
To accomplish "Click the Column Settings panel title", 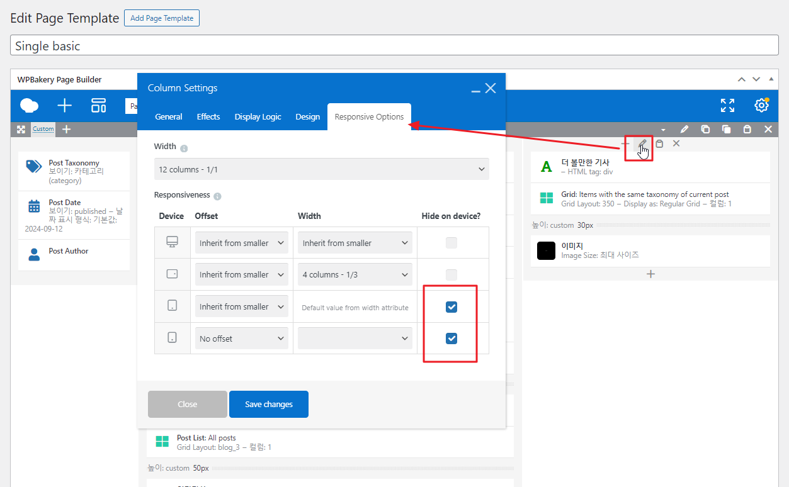I will [x=183, y=88].
